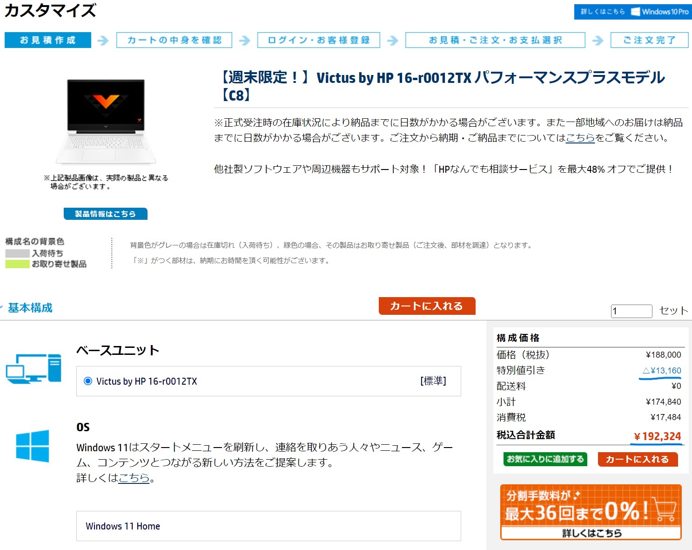Image resolution: width=692 pixels, height=550 pixels.
Task: Open the 36-installment 0% fee banner
Action: pyautogui.click(x=591, y=512)
